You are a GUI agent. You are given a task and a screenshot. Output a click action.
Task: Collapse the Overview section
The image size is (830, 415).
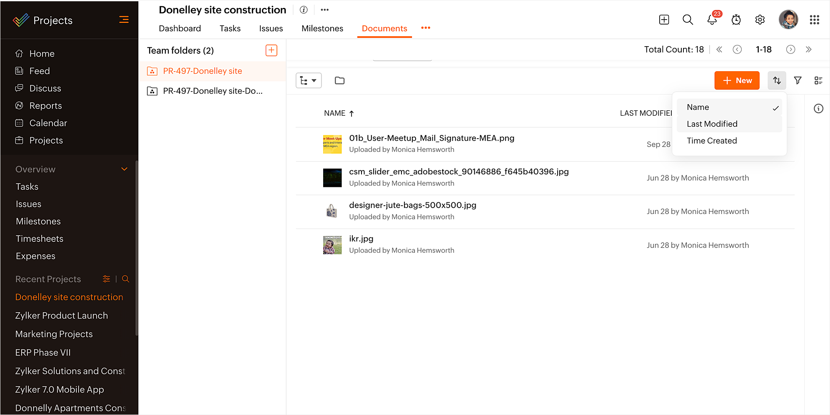pos(124,169)
